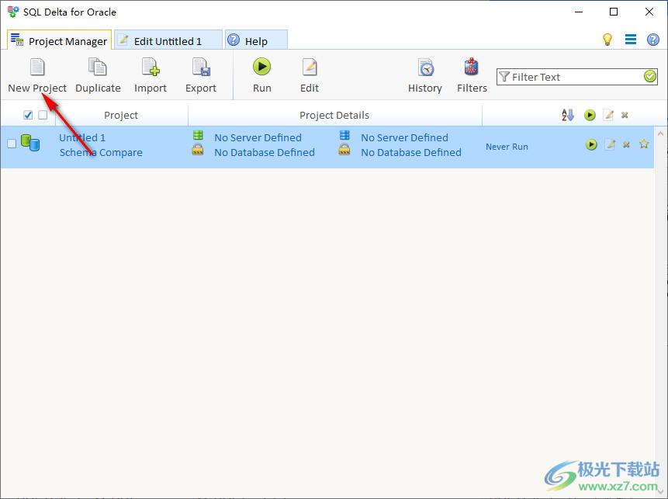Click No Database Defined under the blue server

pos(411,153)
